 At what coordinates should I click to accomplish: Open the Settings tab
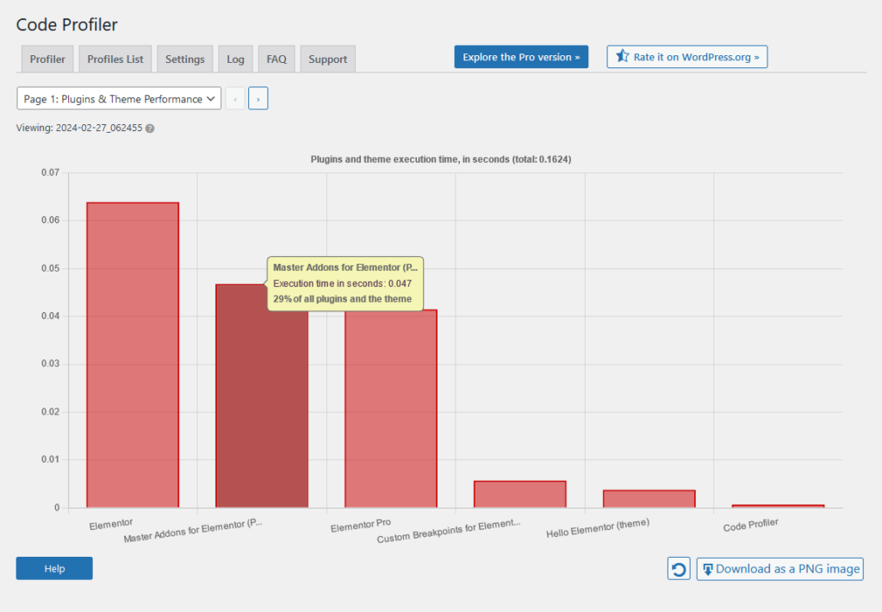pyautogui.click(x=184, y=59)
